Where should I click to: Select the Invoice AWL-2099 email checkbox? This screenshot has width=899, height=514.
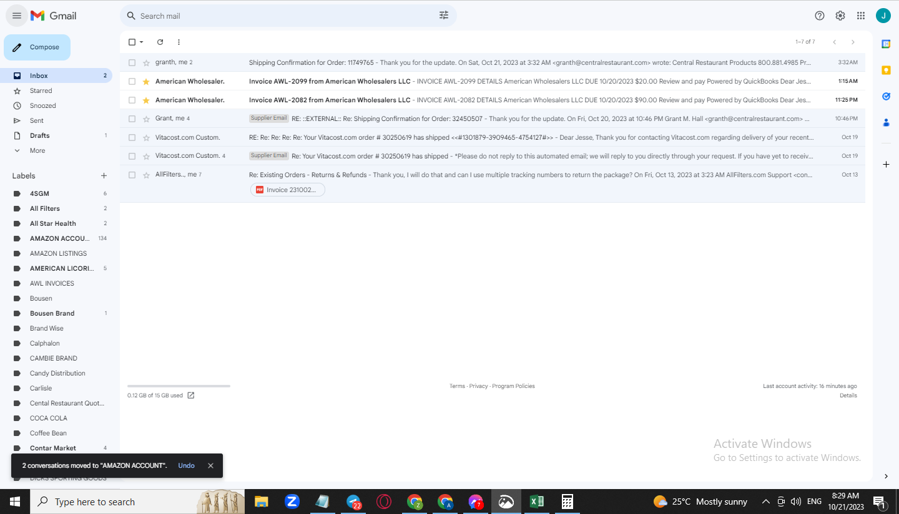pos(132,81)
